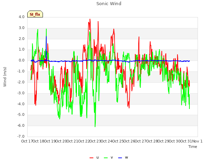Viewport: 218px width, 164px height.
Task: Click the Oct 28 x-axis tick label
Action: point(152,141)
